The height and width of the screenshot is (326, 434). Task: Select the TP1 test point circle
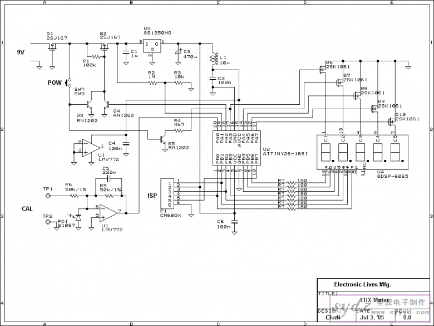click(x=48, y=196)
